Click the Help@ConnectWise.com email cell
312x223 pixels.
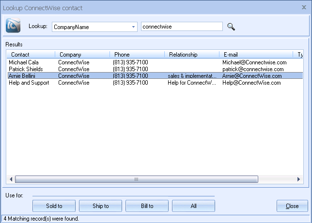(x=251, y=83)
